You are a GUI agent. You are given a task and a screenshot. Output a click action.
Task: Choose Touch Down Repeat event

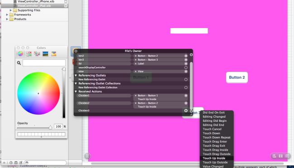[217, 137]
